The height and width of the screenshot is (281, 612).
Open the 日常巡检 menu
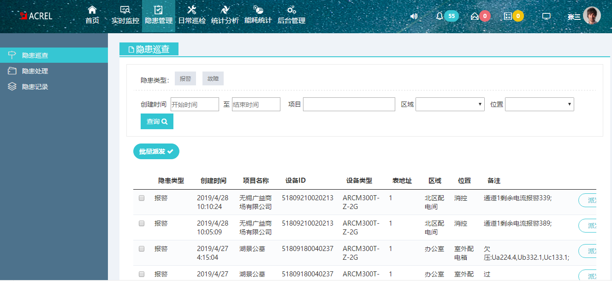coord(192,15)
